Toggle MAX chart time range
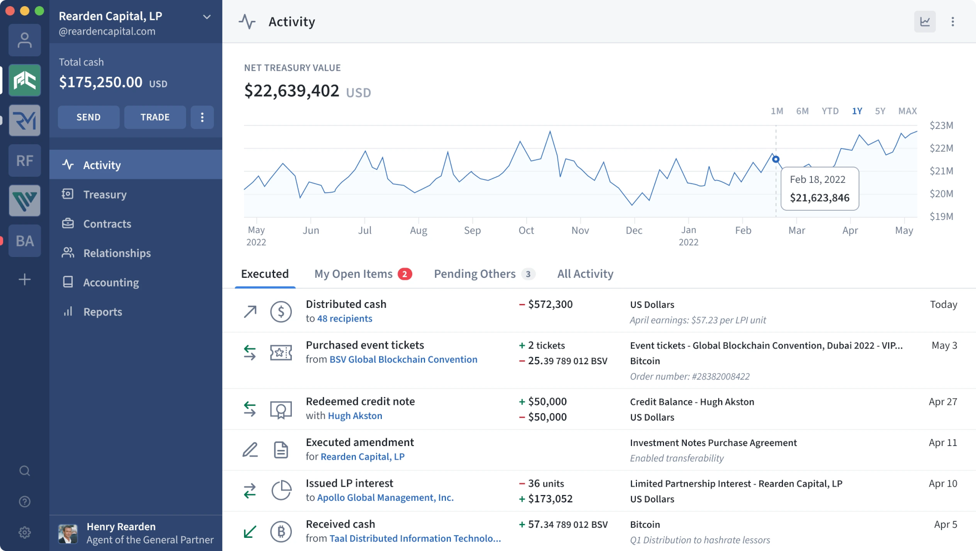976x551 pixels. [907, 110]
